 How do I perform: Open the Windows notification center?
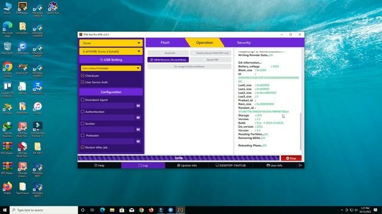pos(375,210)
